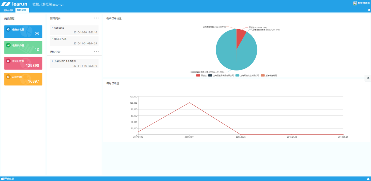Open the 通知公告 more options dots

pyautogui.click(x=96, y=52)
